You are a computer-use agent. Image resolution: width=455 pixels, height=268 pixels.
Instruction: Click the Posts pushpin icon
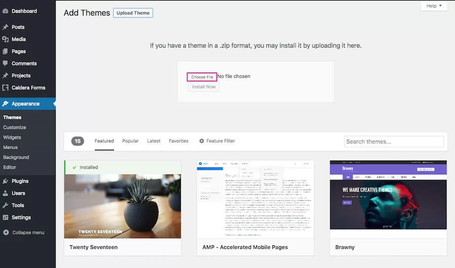pyautogui.click(x=6, y=27)
